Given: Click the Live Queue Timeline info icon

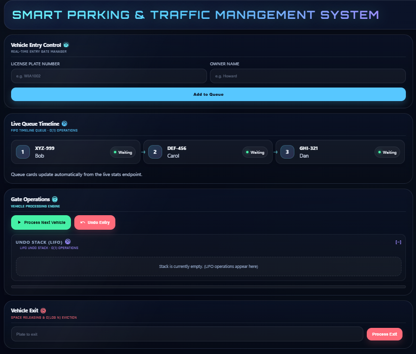Looking at the screenshot, I should pyautogui.click(x=65, y=124).
